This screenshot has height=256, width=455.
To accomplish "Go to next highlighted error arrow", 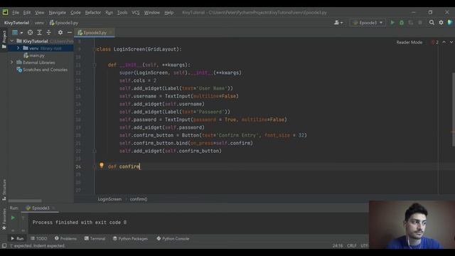I will click(x=451, y=43).
